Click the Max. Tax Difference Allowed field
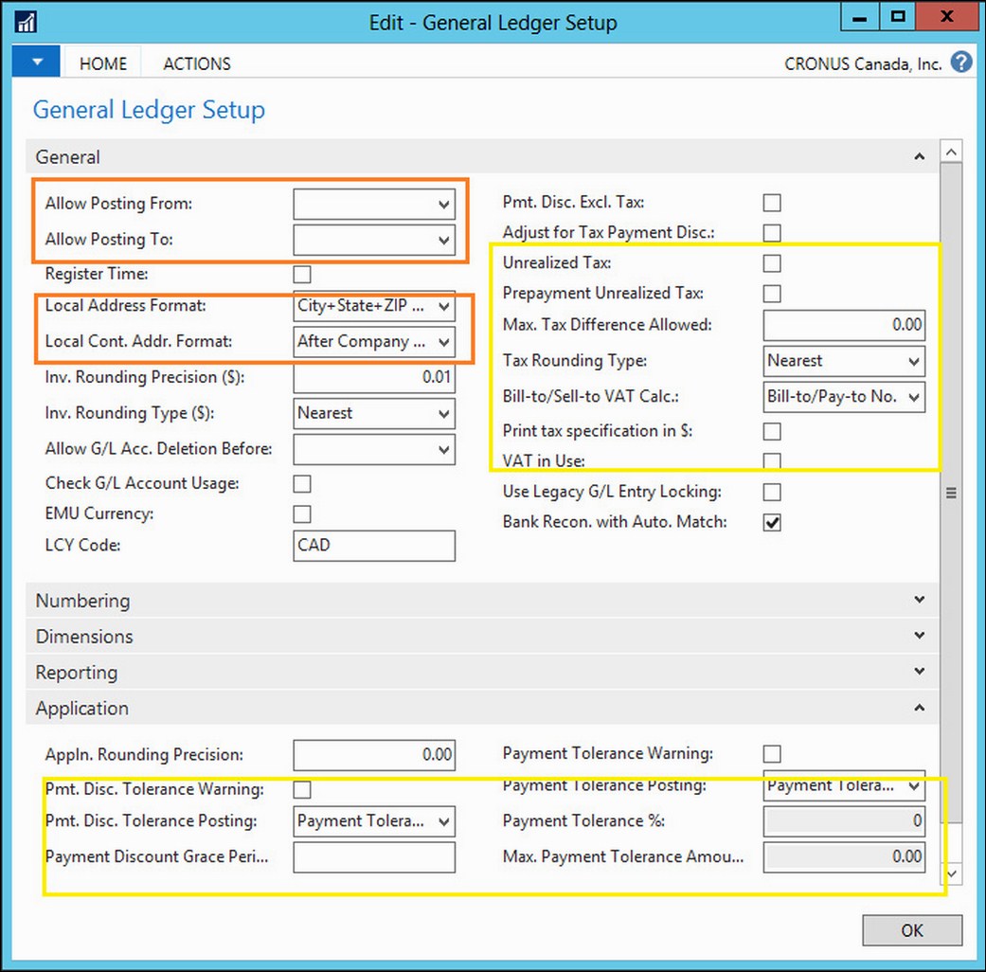 pos(844,325)
